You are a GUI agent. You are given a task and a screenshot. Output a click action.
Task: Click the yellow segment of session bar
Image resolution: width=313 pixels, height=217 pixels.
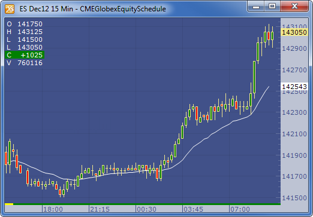(x=9, y=204)
